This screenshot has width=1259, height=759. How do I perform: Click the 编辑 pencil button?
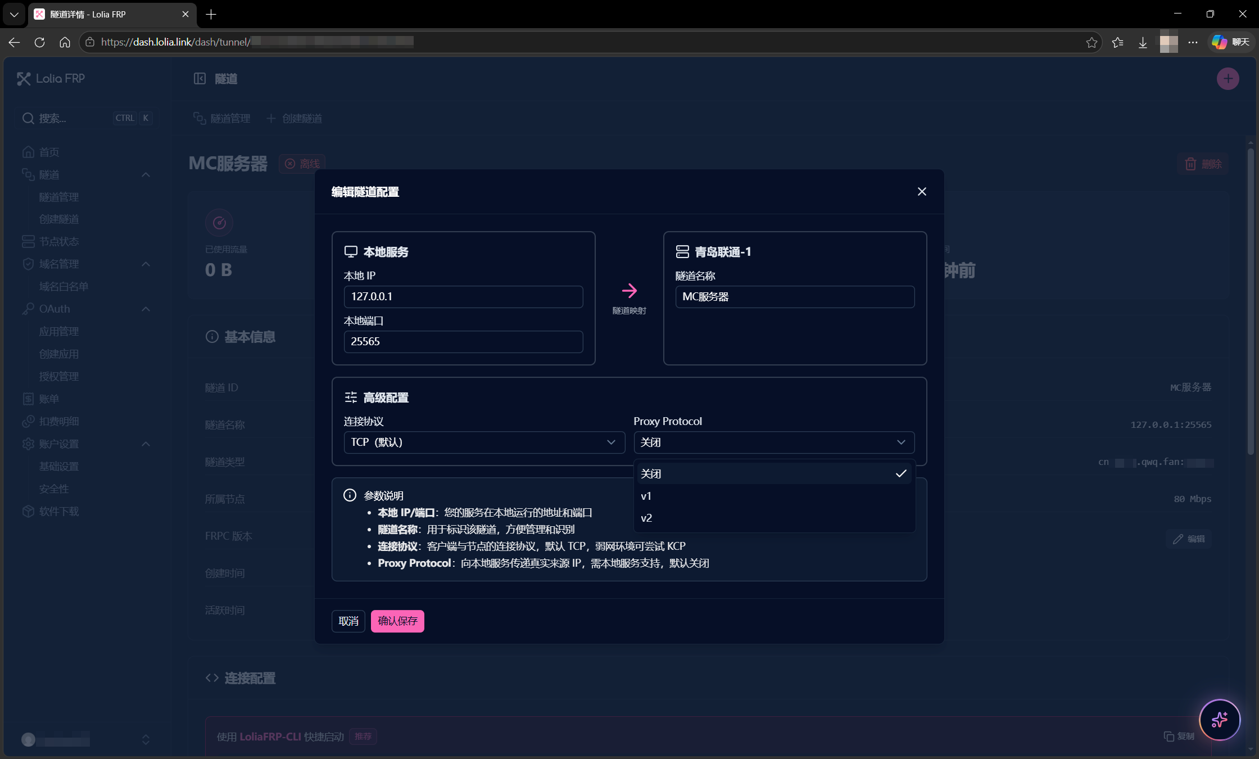tap(1189, 539)
